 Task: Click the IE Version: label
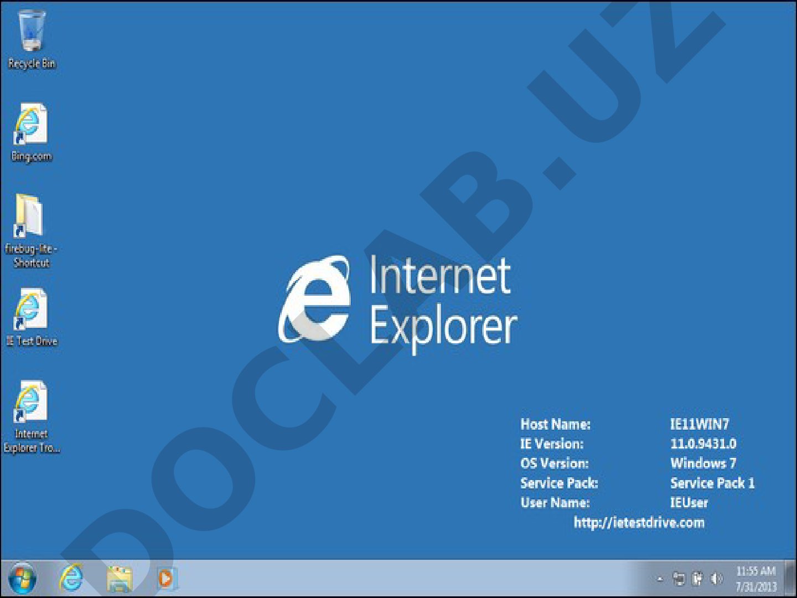click(x=552, y=444)
